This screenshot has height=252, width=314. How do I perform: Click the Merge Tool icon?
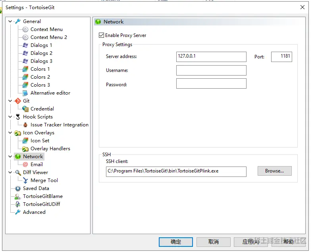(25, 180)
